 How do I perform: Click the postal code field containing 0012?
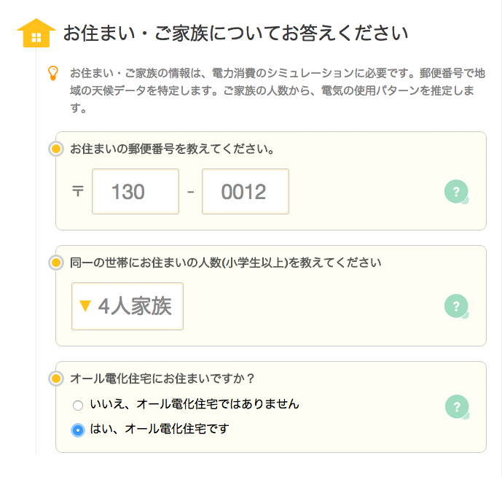[x=246, y=191]
